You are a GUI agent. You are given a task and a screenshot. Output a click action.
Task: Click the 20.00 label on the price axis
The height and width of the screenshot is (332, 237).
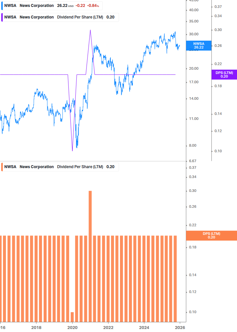coord(194,68)
